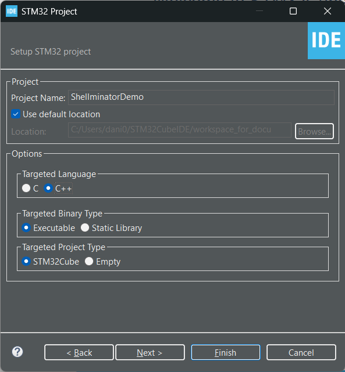Cancel the project setup wizard
Image resolution: width=345 pixels, height=372 pixels.
(x=301, y=352)
